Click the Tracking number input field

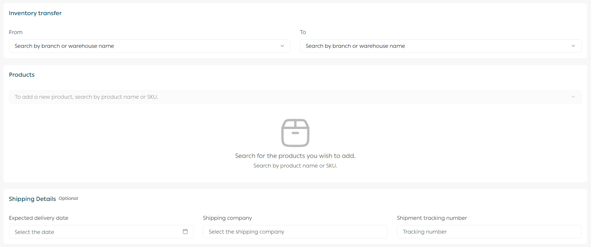(489, 232)
